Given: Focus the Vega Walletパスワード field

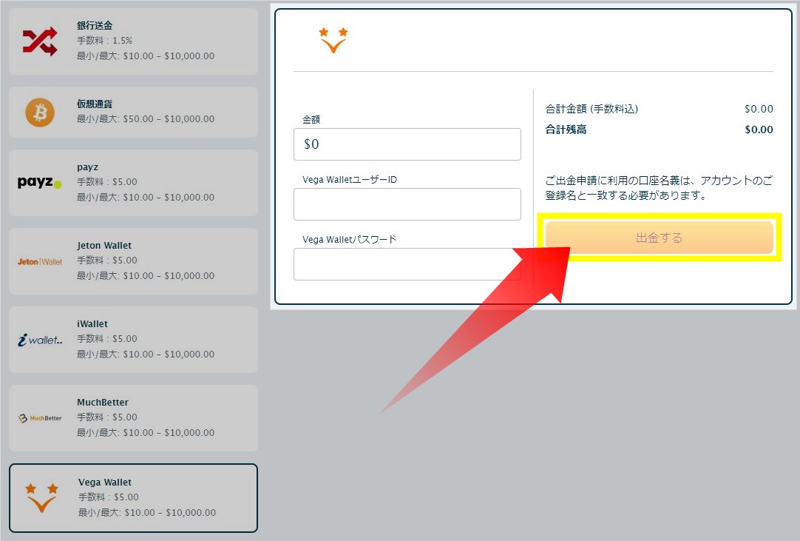Looking at the screenshot, I should pyautogui.click(x=407, y=264).
